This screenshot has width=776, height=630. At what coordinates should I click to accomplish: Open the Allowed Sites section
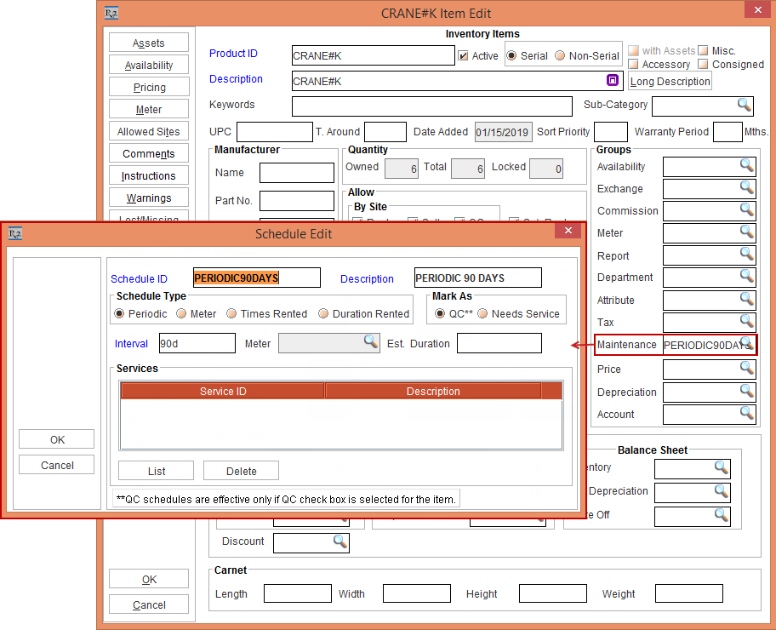click(149, 132)
